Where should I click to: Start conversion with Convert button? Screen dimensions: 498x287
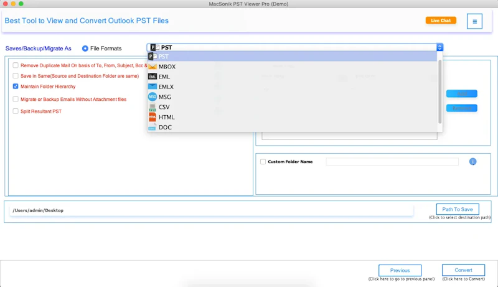point(463,270)
